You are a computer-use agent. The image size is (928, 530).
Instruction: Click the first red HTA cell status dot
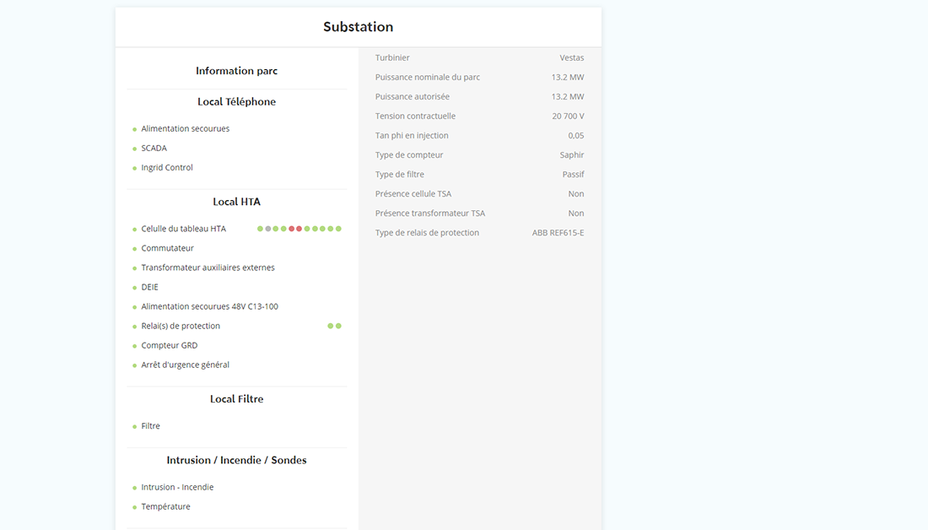point(292,229)
